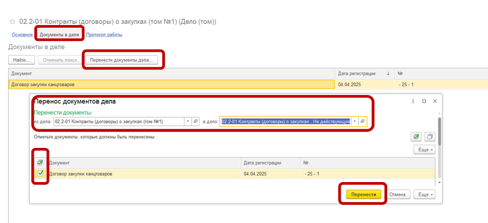Expand the 'из дела' dropdown arrow
Screen dimensions: 488x223
188,121
